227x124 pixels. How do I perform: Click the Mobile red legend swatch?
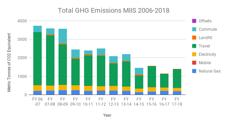(x=194, y=63)
